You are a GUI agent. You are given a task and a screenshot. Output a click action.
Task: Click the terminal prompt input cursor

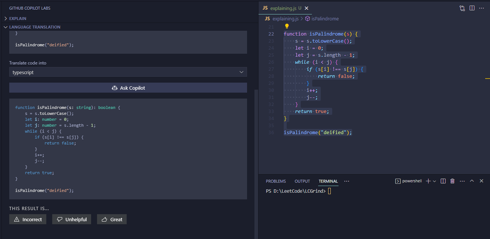pyautogui.click(x=330, y=191)
